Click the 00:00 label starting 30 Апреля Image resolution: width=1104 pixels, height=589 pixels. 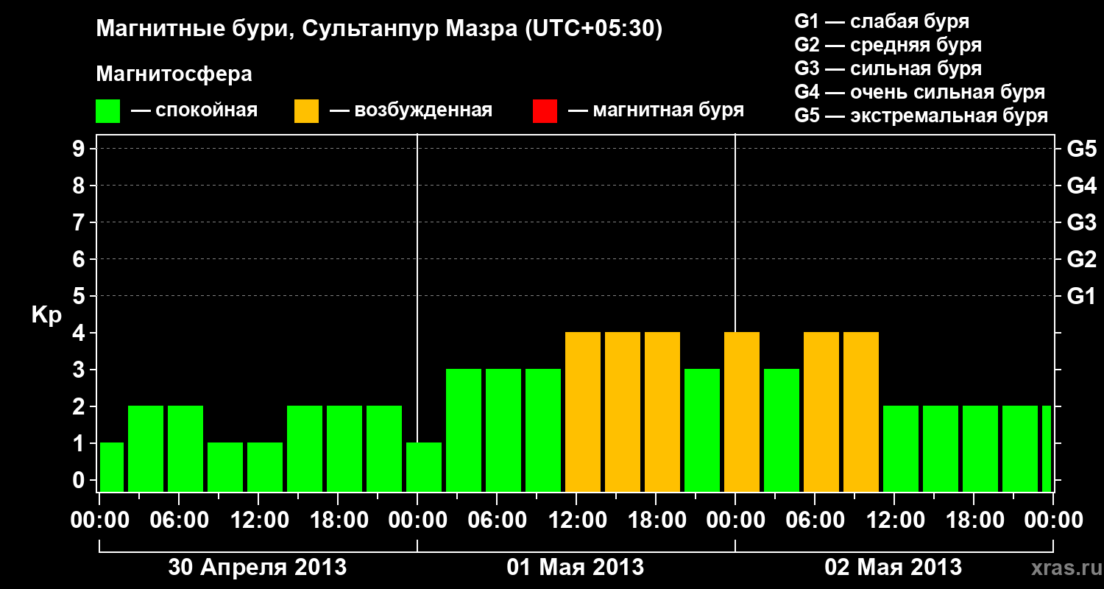[x=100, y=521]
